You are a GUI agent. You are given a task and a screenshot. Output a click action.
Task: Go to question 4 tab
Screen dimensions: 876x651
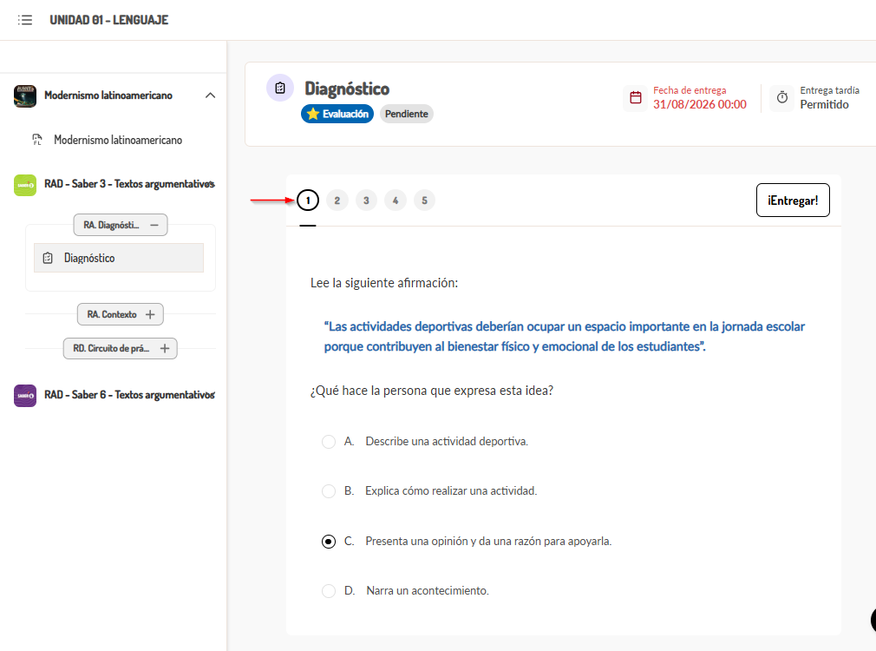pyautogui.click(x=395, y=201)
